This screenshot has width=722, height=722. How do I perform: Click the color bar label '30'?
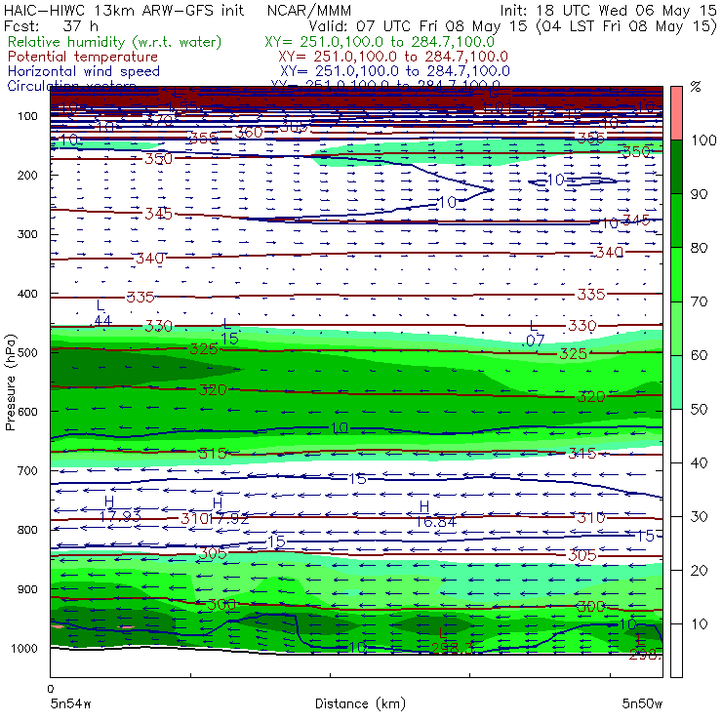tap(699, 517)
